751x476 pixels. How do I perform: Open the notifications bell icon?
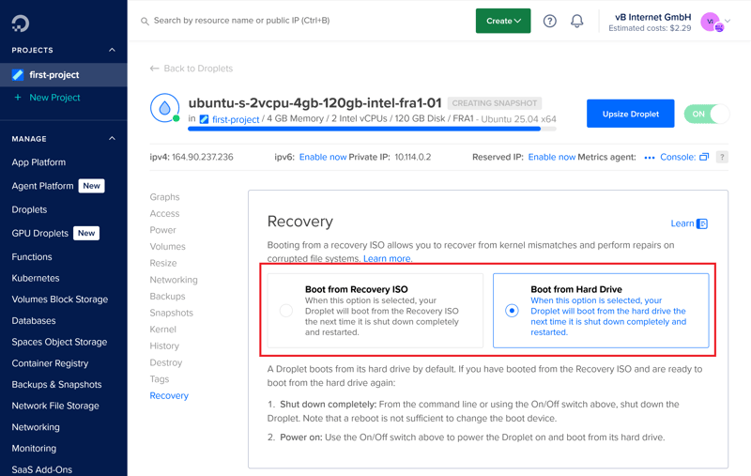coord(577,21)
